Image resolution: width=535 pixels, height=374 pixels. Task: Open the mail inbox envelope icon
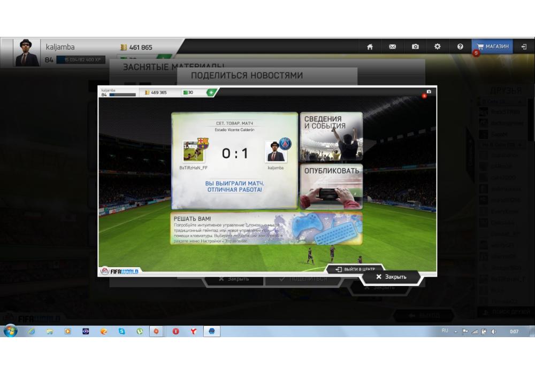(392, 46)
